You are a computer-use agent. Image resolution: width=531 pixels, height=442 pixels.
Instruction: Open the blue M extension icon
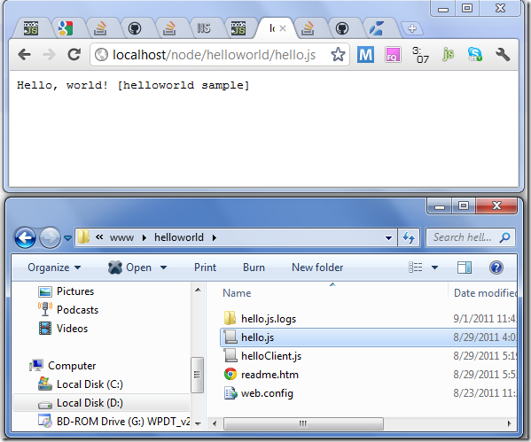tap(365, 55)
